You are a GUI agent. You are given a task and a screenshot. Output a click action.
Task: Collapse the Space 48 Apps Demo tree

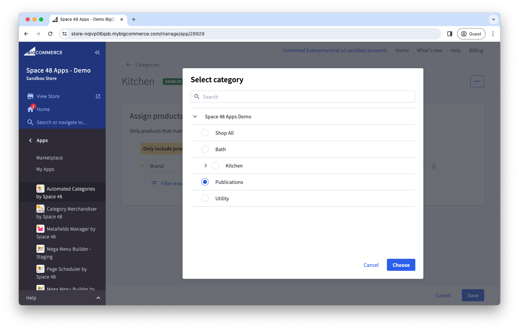(x=195, y=116)
